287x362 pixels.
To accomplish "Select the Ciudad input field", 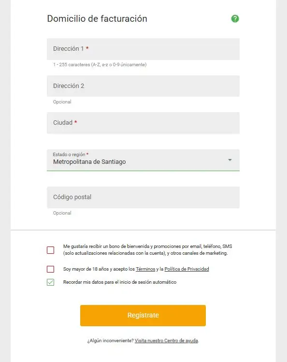I will [x=143, y=123].
